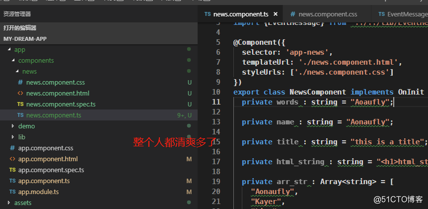
Task: Click M badge of app.module.ts
Action: click(x=189, y=192)
